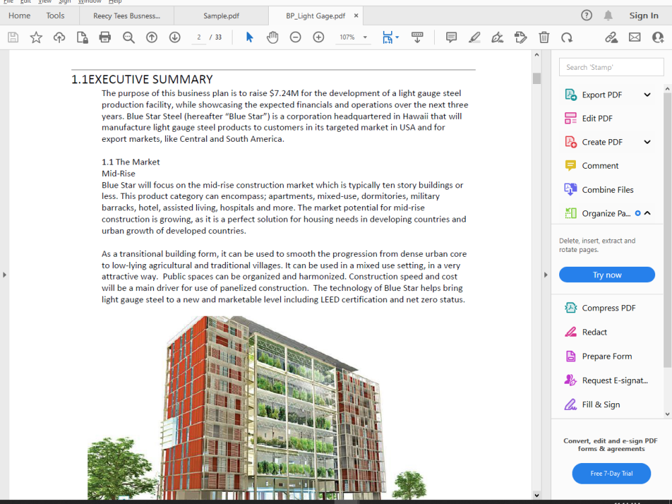This screenshot has width=672, height=504.
Task: Expand the Export PDF options
Action: click(x=647, y=95)
